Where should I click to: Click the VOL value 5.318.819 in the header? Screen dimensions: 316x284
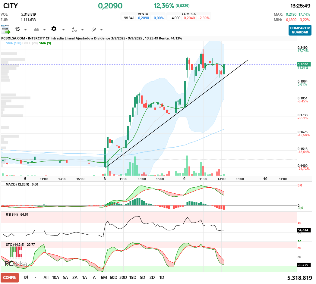[x=28, y=14]
